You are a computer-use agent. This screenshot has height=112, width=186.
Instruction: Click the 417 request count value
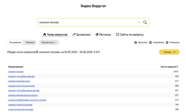(177, 81)
